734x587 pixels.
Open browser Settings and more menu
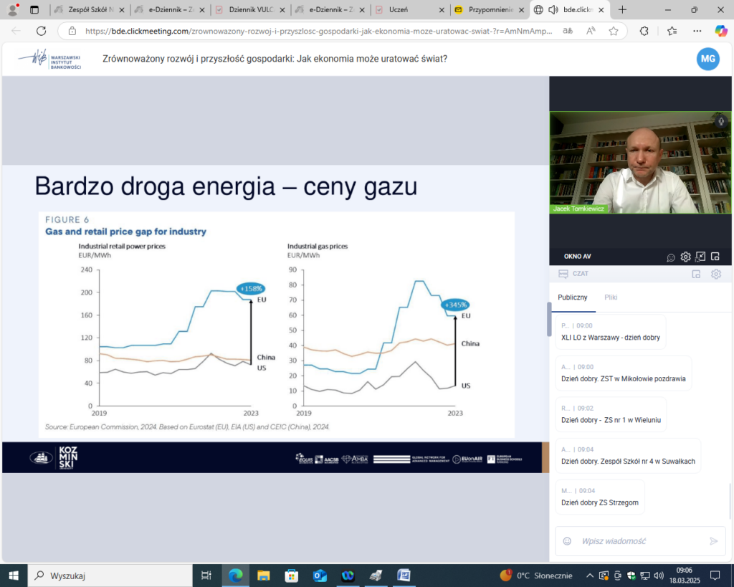tap(697, 31)
